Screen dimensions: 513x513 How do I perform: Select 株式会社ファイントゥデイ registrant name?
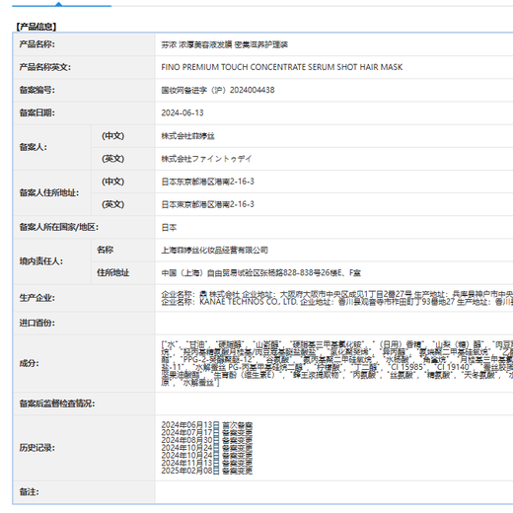click(206, 159)
